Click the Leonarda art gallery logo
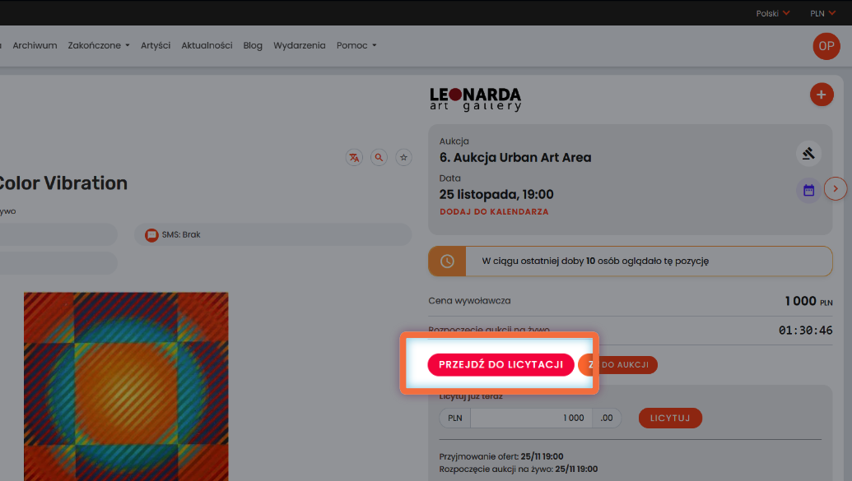Screen dimensions: 852x481 [x=476, y=99]
